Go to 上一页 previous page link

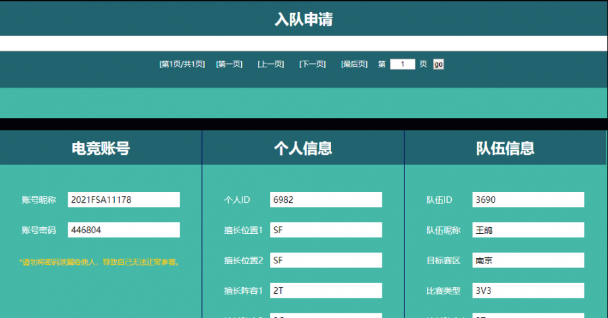271,64
